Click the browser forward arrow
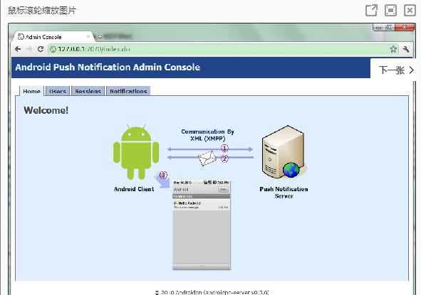 29,49
